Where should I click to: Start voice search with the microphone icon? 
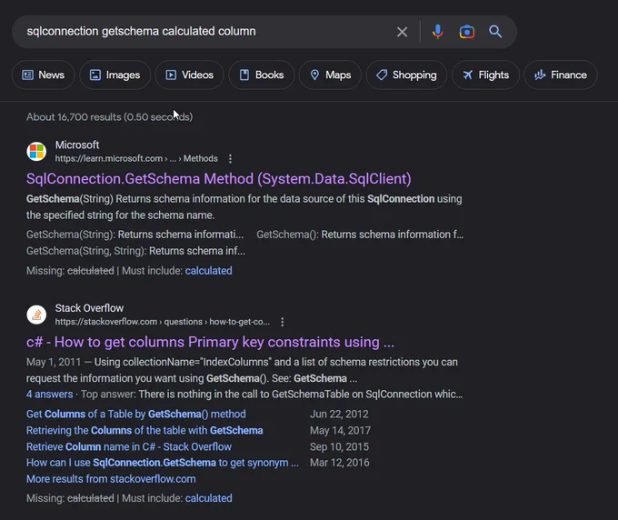click(437, 32)
